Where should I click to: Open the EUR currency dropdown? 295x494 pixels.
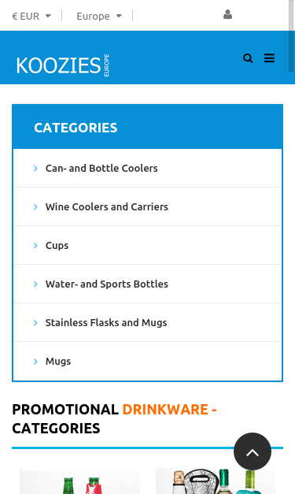click(31, 16)
